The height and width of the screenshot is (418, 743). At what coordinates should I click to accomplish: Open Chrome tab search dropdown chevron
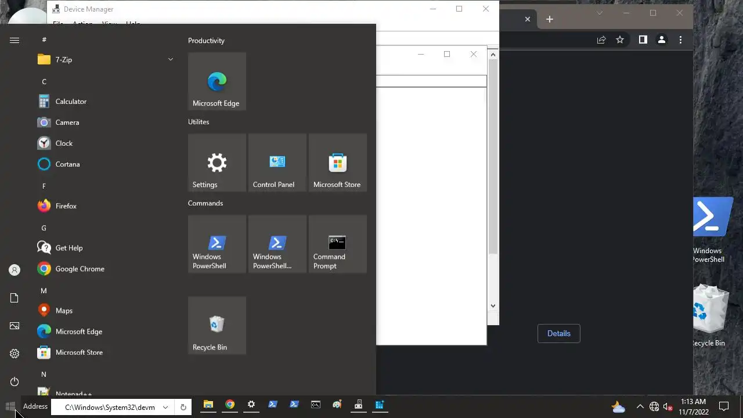[x=600, y=13]
